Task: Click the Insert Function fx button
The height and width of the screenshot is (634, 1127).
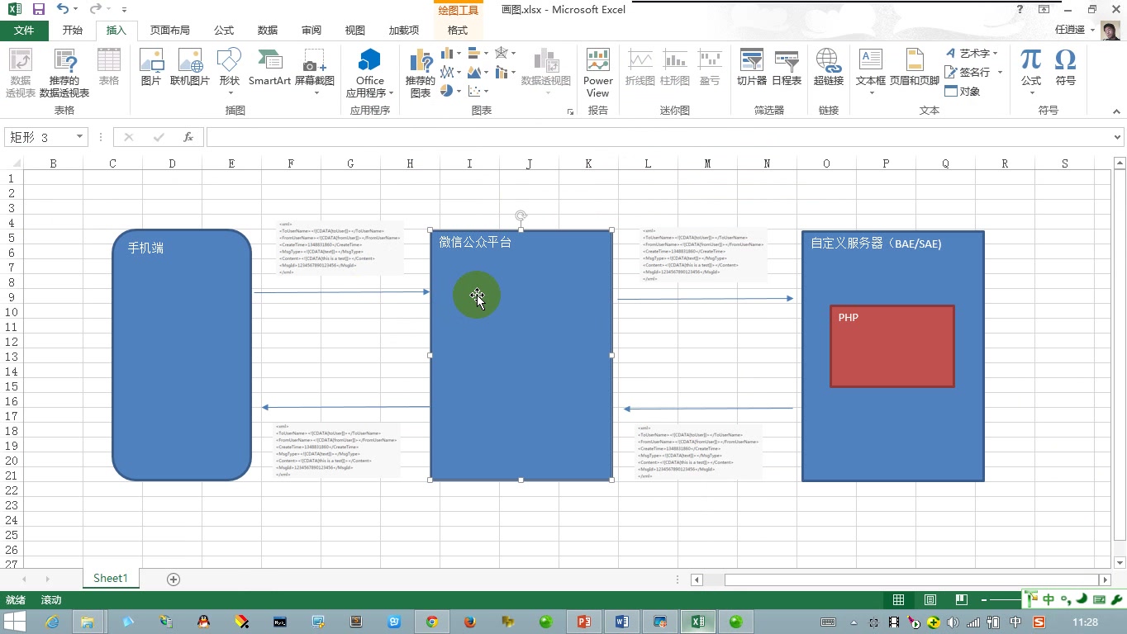Action: coord(188,137)
